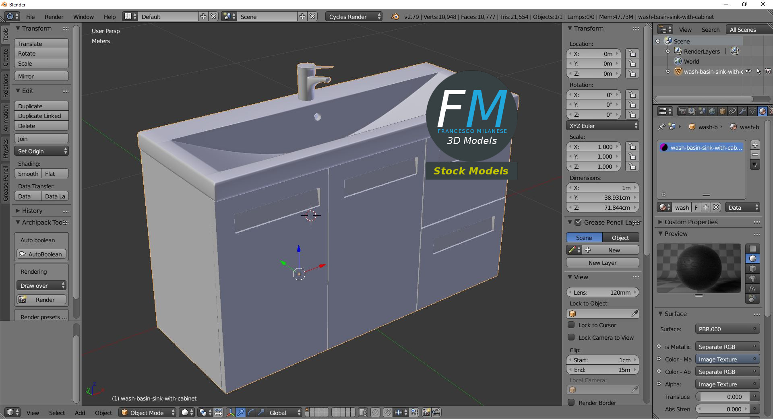The image size is (773, 419).
Task: Expand the History panel
Action: (x=18, y=211)
